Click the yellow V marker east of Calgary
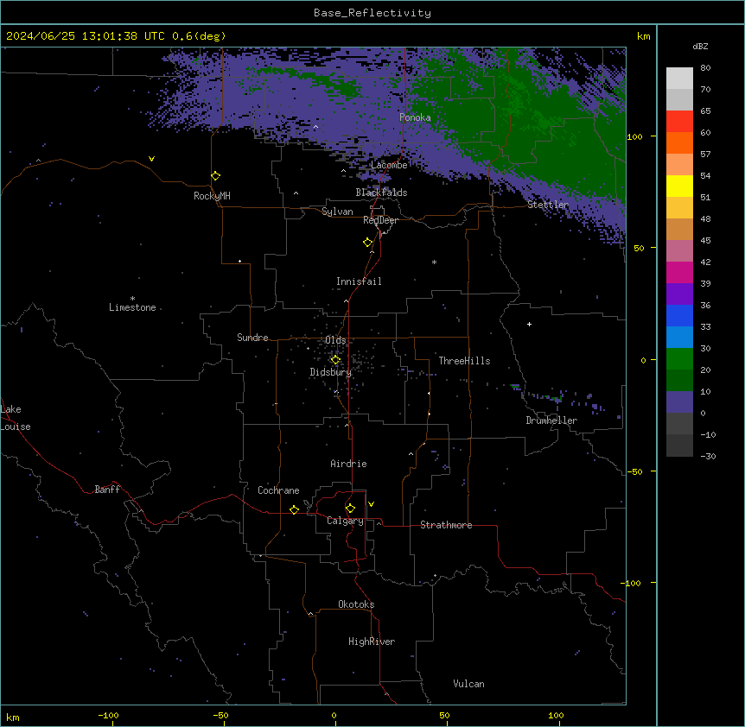The image size is (745, 727). [x=371, y=504]
